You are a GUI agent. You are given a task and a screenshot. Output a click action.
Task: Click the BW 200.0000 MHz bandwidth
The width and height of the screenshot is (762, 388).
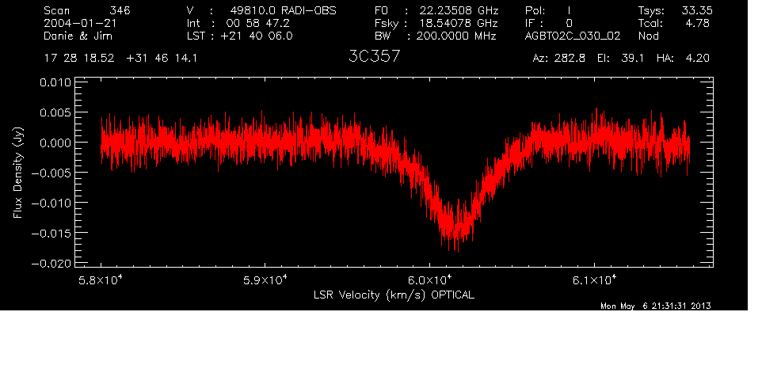coord(434,36)
